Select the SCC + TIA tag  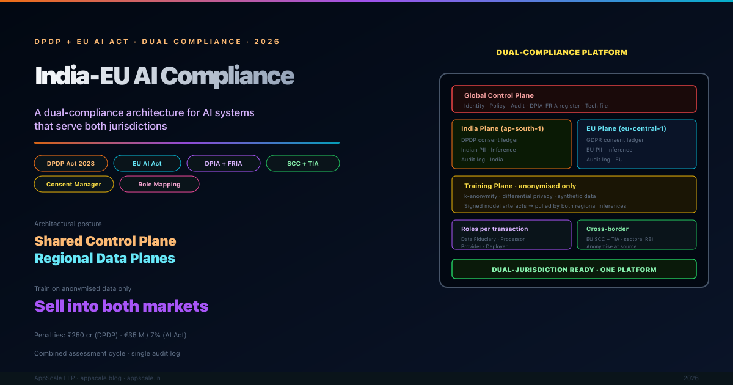(303, 163)
